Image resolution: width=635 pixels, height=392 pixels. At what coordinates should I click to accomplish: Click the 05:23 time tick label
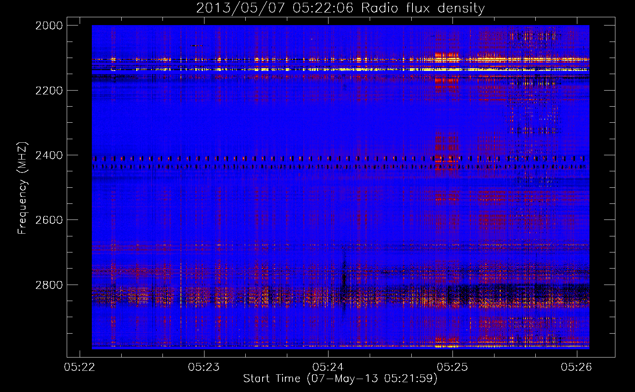point(204,367)
